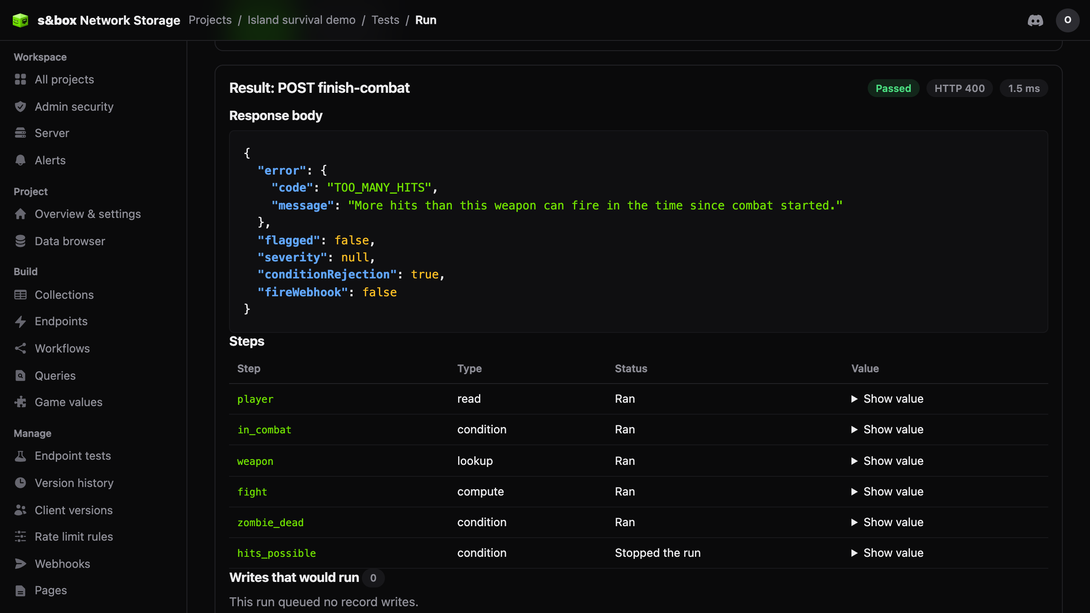The image size is (1090, 613).
Task: Click the s&box green cube logo
Action: (x=20, y=20)
